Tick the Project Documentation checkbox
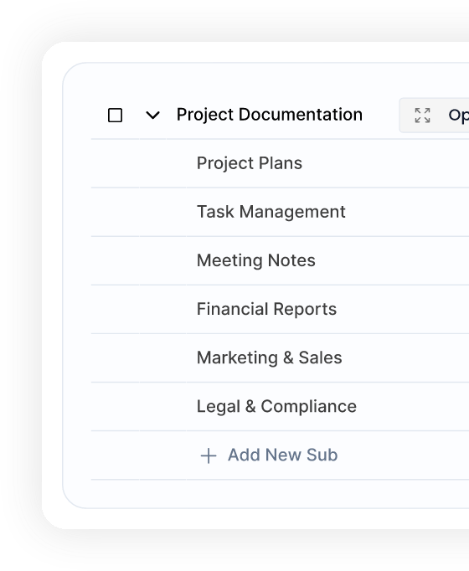 pyautogui.click(x=115, y=115)
